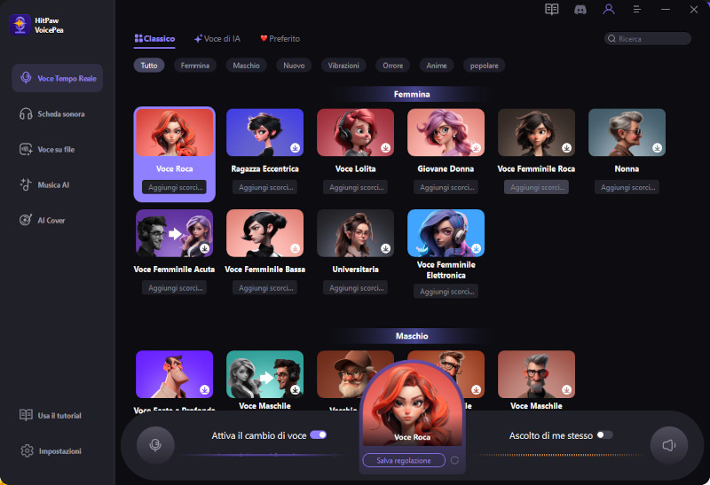Viewport: 710px width, 485px height.
Task: Add a shortcut for Ragazza Eccentrica
Action: tap(264, 187)
